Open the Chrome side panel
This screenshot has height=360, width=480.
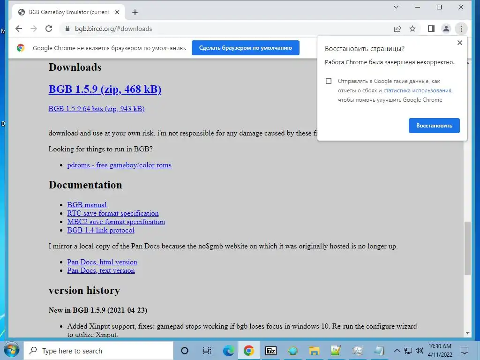coord(431,29)
